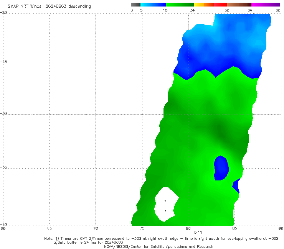This screenshot has height=249, width=284.
Task: Click the longitude label '75'
Action: click(142, 228)
